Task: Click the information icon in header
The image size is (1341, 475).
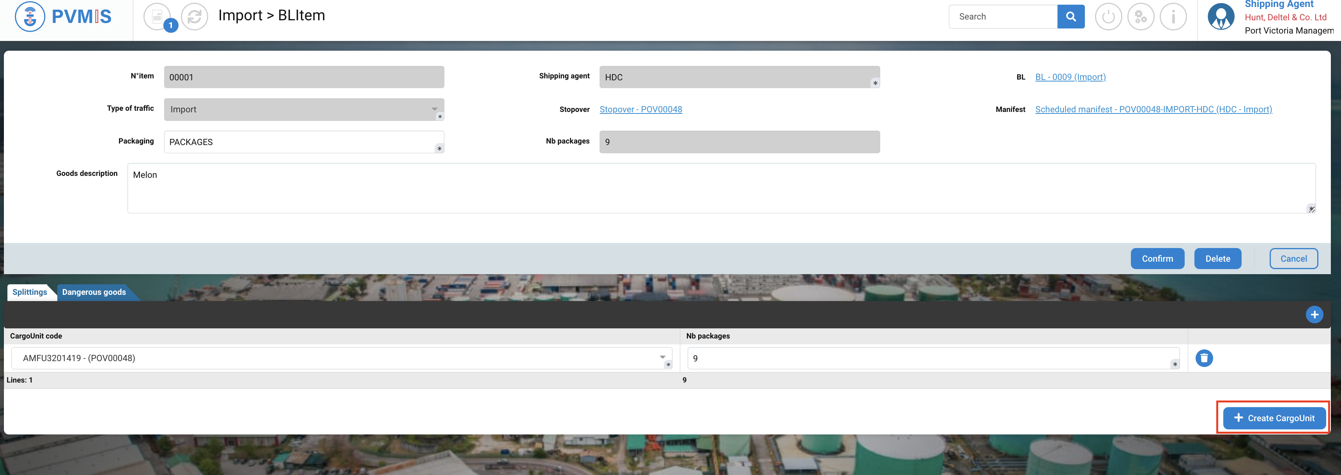Action: [x=1173, y=17]
